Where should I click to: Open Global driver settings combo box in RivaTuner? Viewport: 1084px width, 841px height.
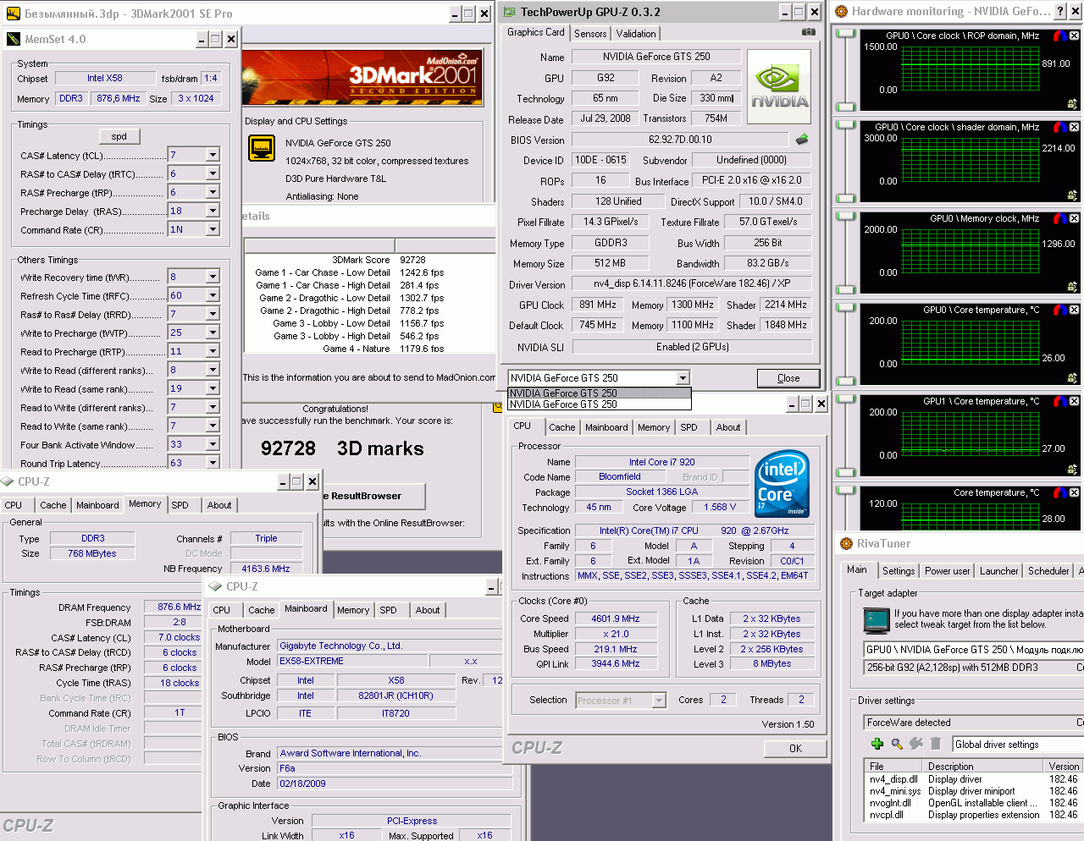[x=1017, y=745]
